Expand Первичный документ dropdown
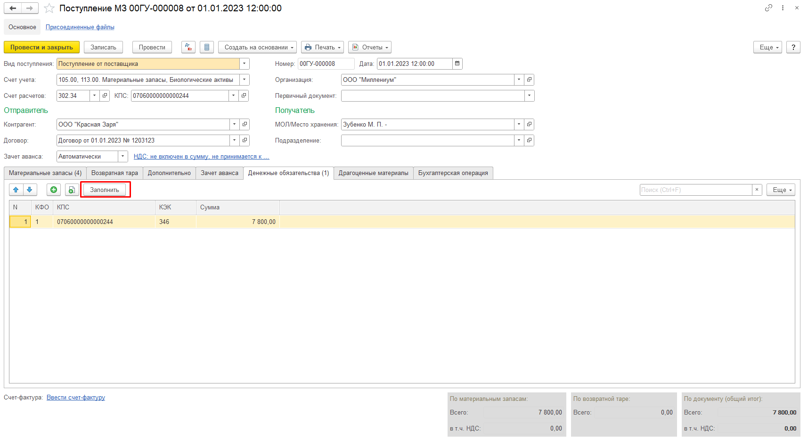808x439 pixels. pos(529,96)
